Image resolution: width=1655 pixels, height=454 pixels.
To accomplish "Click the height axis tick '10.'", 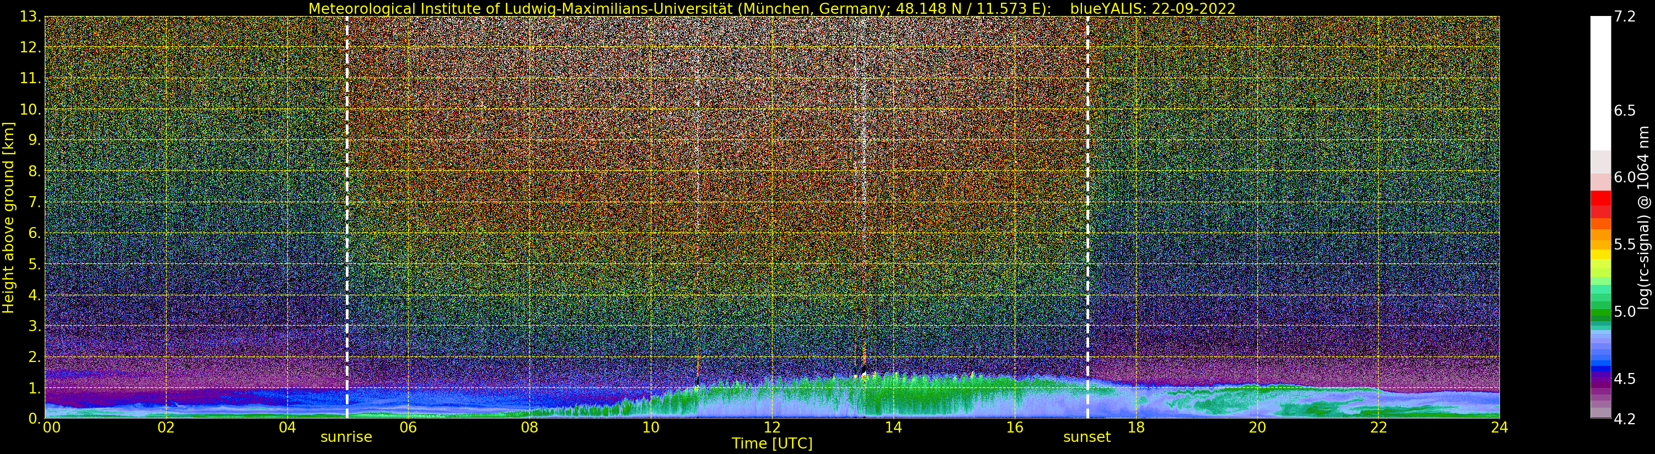I will click(x=31, y=109).
